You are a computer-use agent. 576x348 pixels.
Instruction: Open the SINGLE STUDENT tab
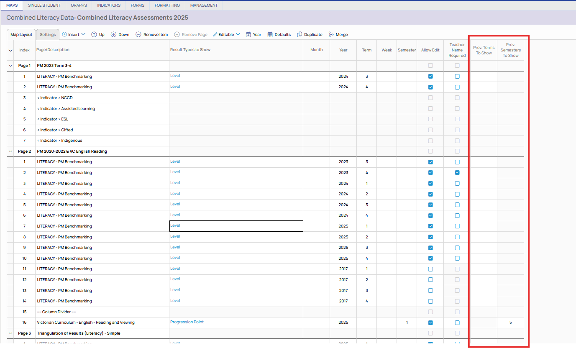point(44,5)
